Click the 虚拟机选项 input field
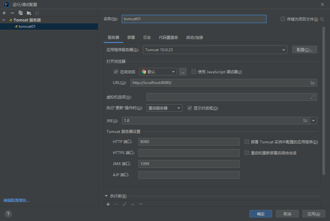The height and width of the screenshot is (221, 330). point(232,97)
